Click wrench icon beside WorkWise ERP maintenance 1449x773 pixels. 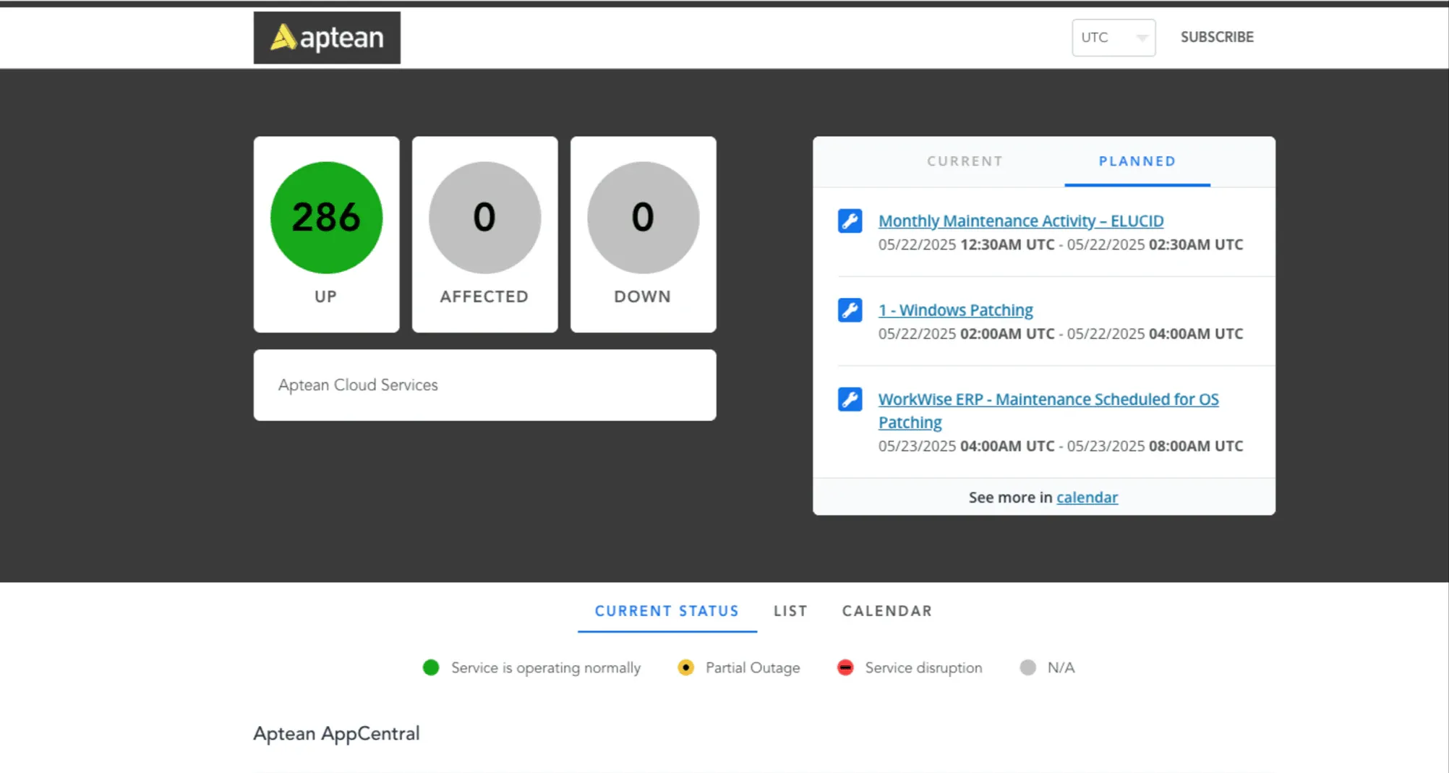point(850,399)
